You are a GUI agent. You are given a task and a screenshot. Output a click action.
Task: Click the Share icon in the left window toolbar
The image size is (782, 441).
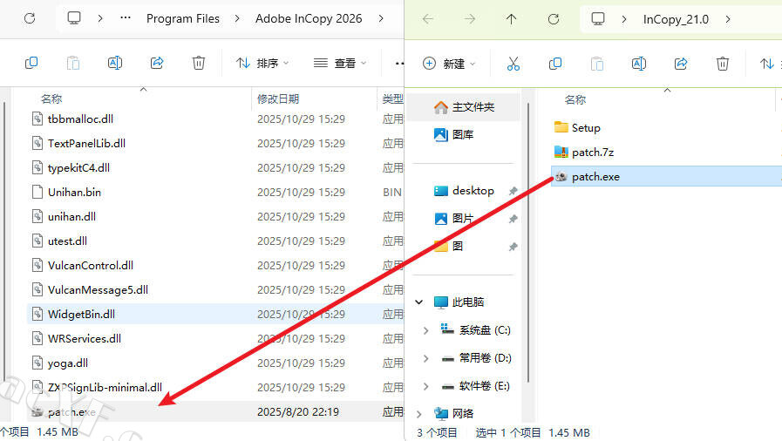pyautogui.click(x=157, y=63)
